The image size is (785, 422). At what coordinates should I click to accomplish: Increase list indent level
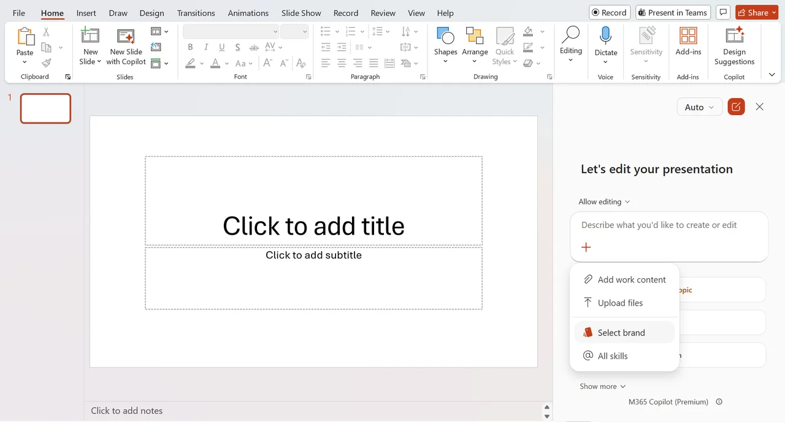click(x=342, y=47)
